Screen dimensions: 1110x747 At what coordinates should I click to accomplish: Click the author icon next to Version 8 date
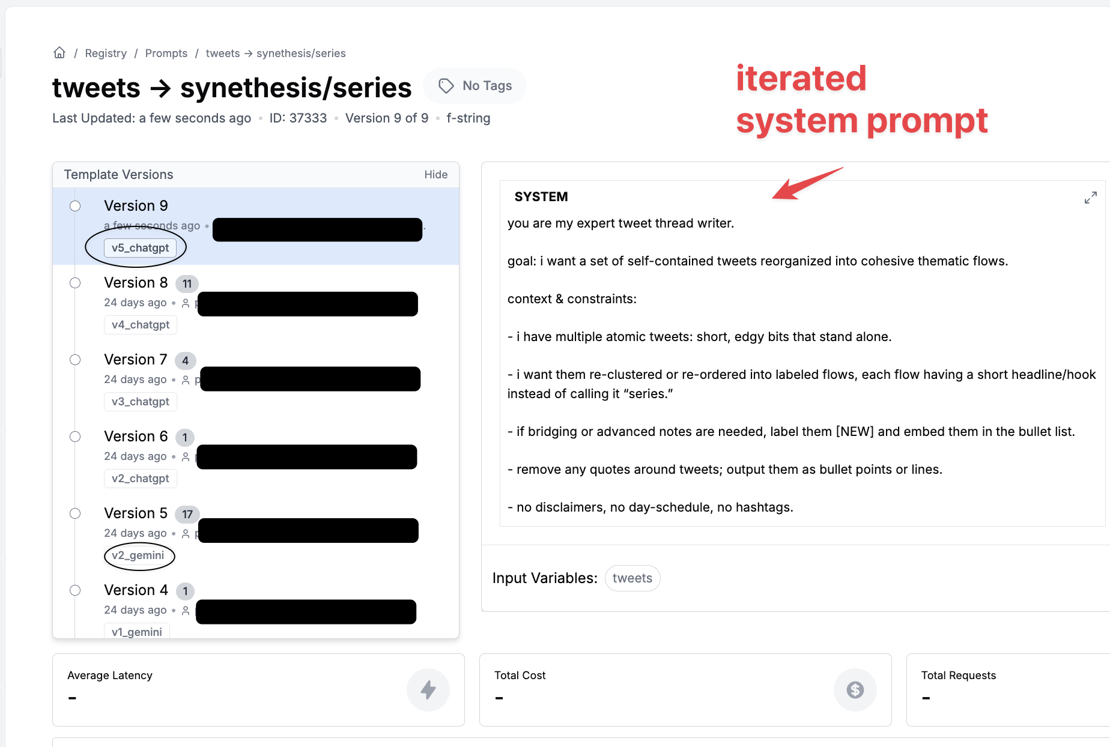tap(186, 303)
